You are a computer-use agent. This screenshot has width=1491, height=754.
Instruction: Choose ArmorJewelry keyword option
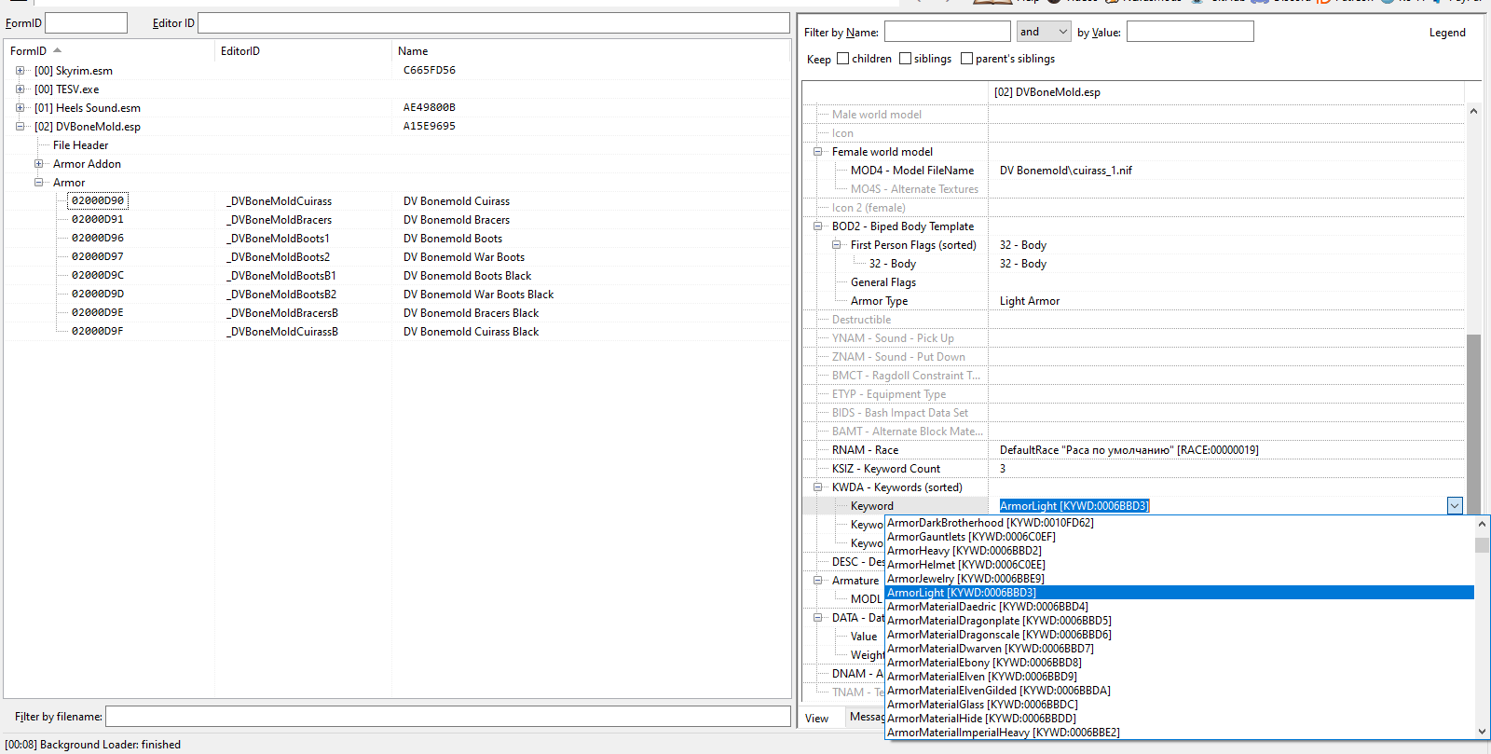(x=965, y=579)
